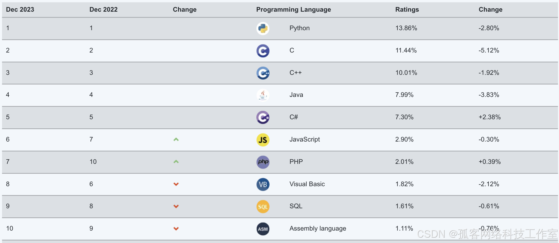Click green up arrow in PHP row

click(176, 162)
